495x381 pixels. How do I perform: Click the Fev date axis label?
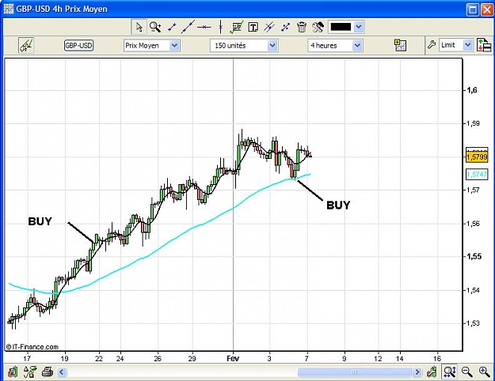[233, 358]
